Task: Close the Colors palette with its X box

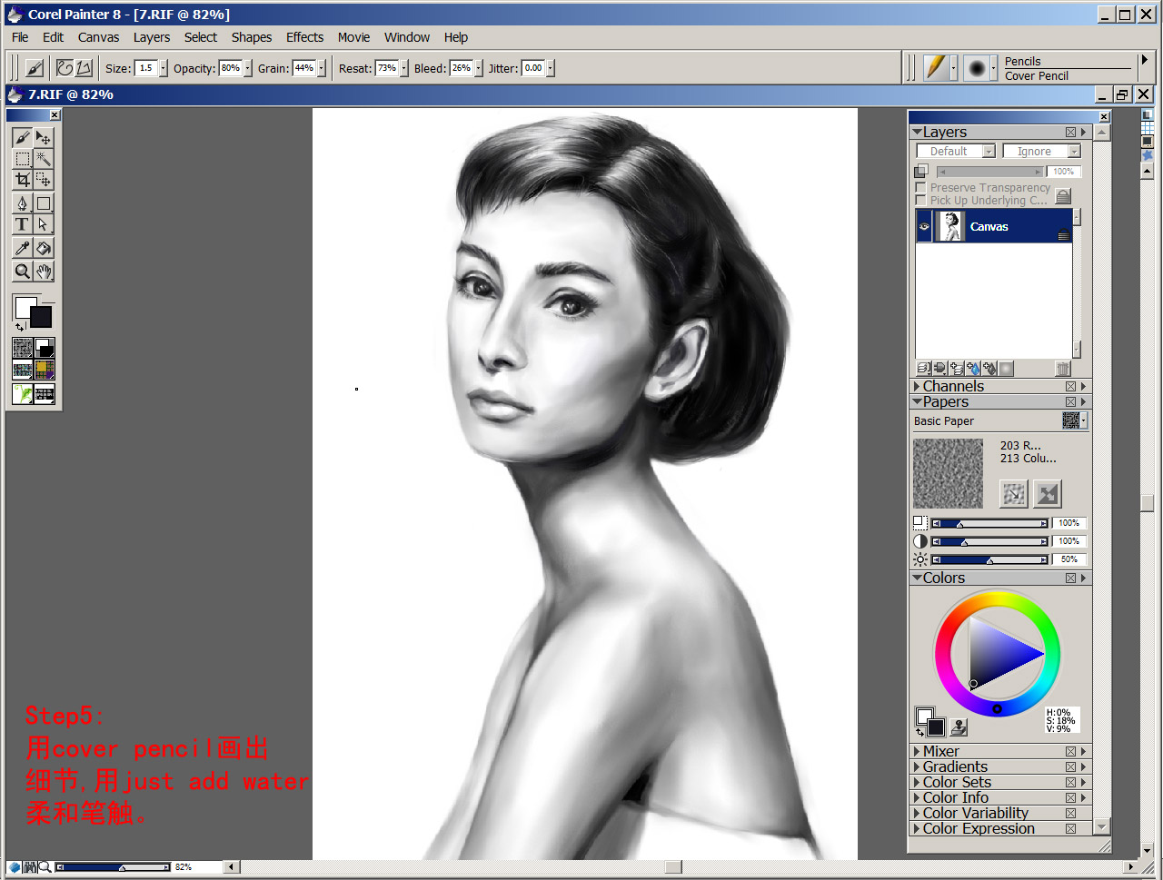Action: [x=1070, y=578]
